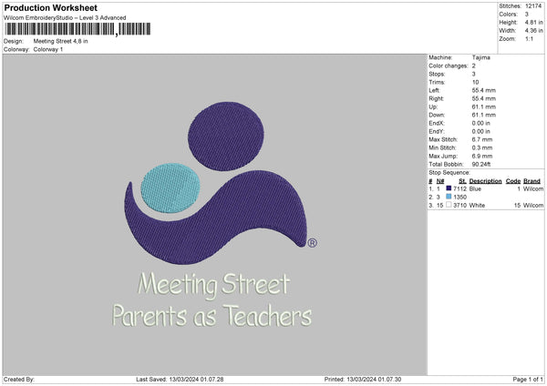
Task: Click the barcode under the worksheet title
Action: click(77, 29)
